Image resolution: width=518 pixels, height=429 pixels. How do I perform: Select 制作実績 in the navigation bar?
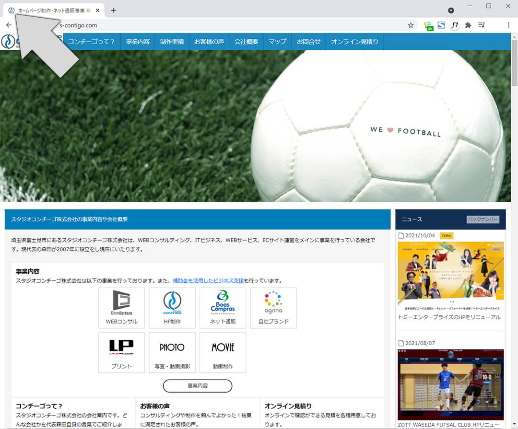click(172, 42)
